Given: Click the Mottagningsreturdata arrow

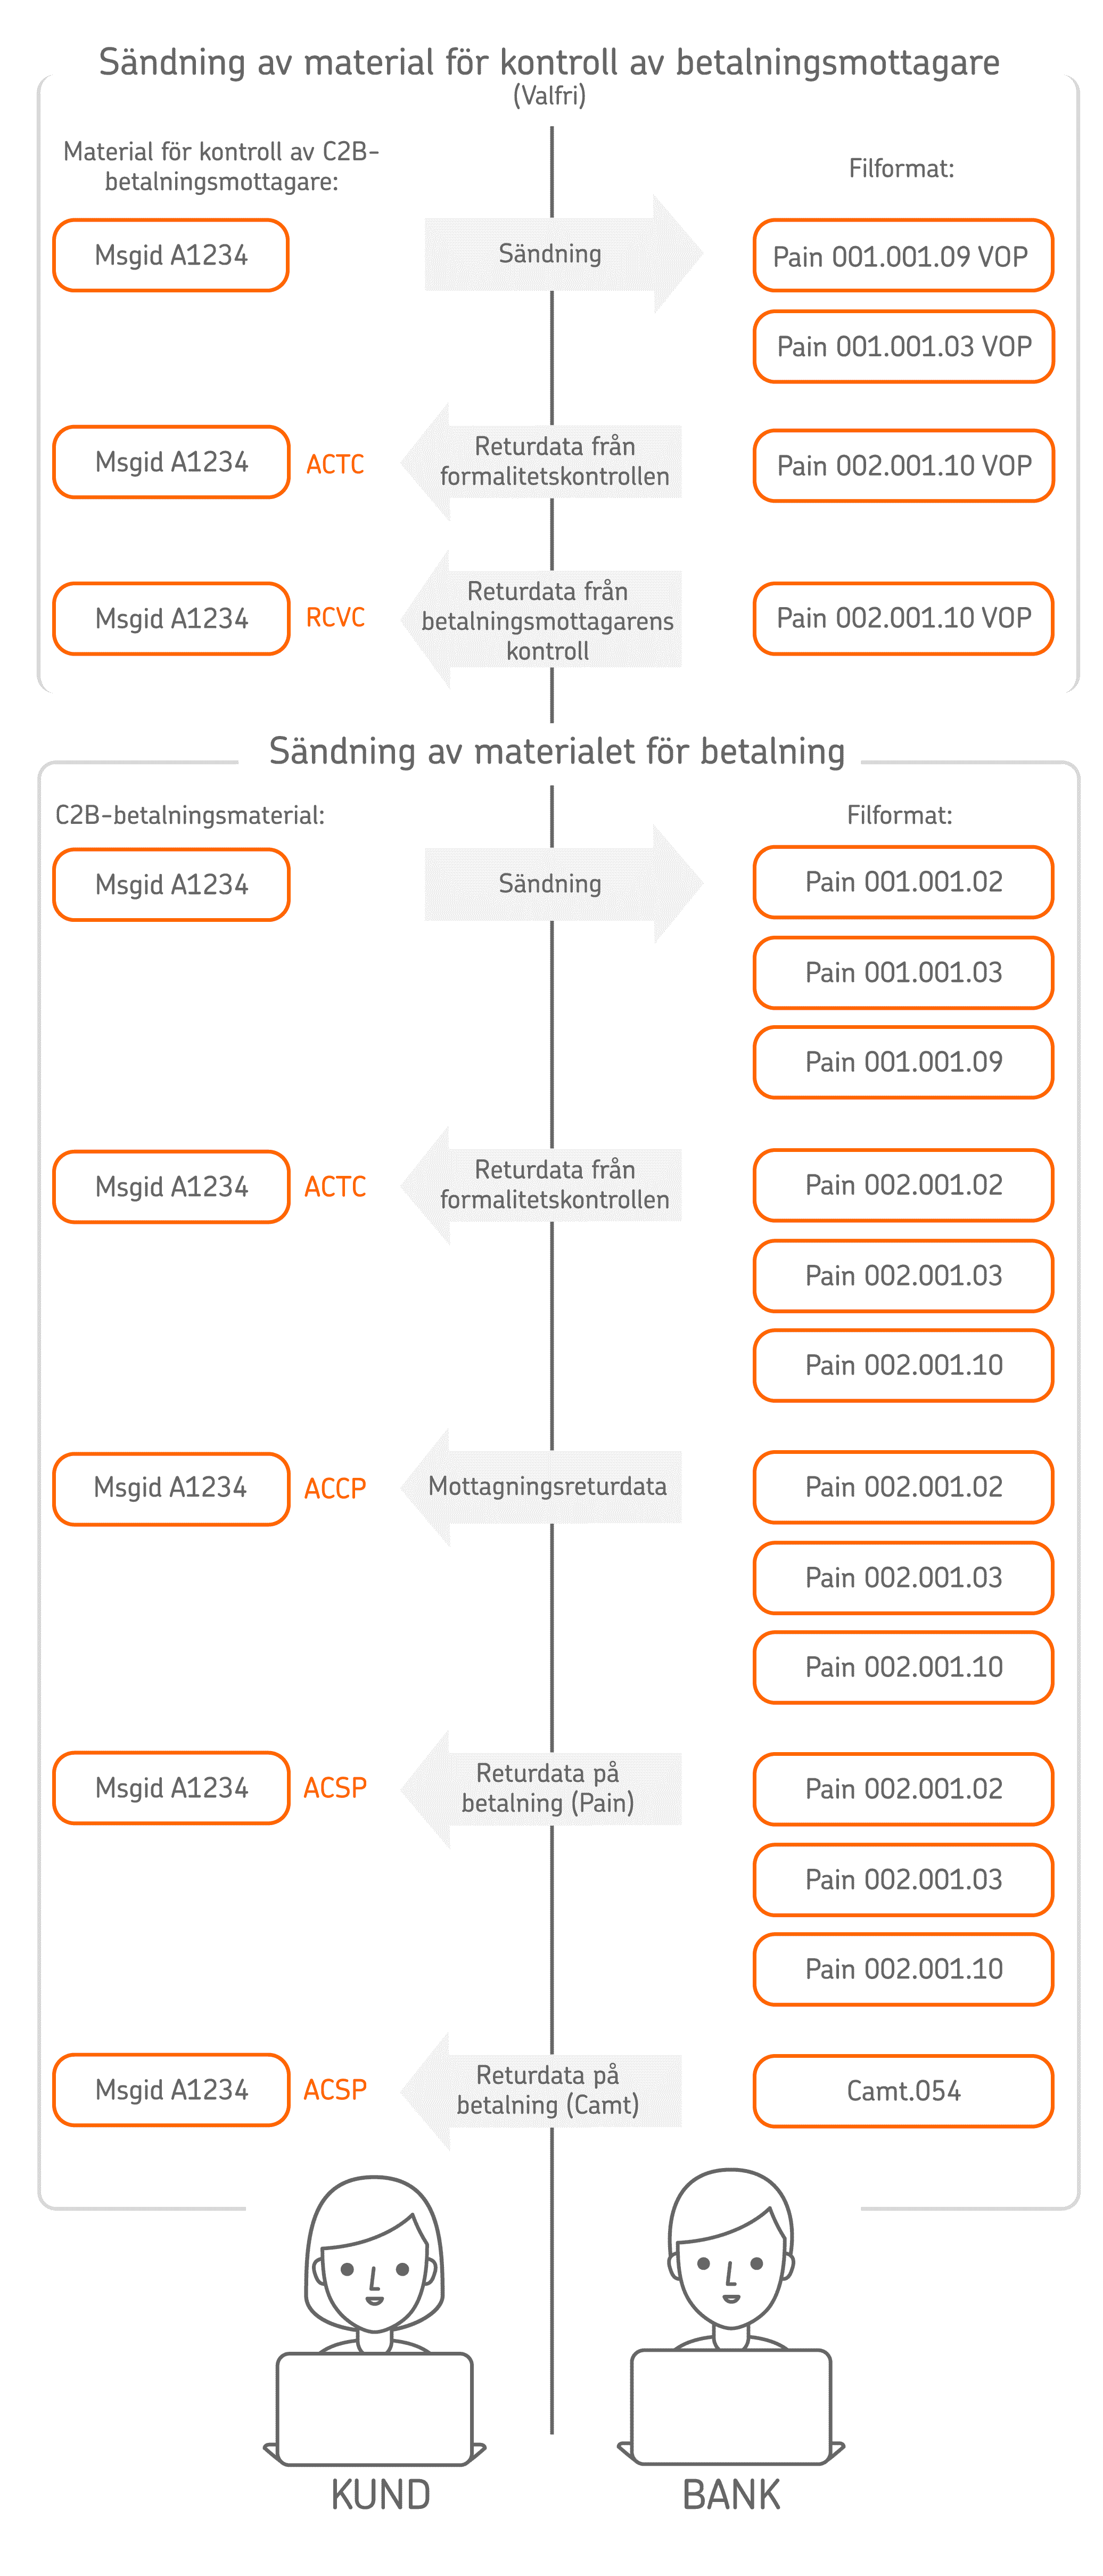Looking at the screenshot, I should [x=544, y=1486].
